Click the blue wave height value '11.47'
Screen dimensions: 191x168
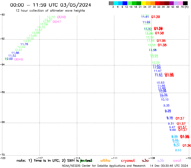coord(158,71)
